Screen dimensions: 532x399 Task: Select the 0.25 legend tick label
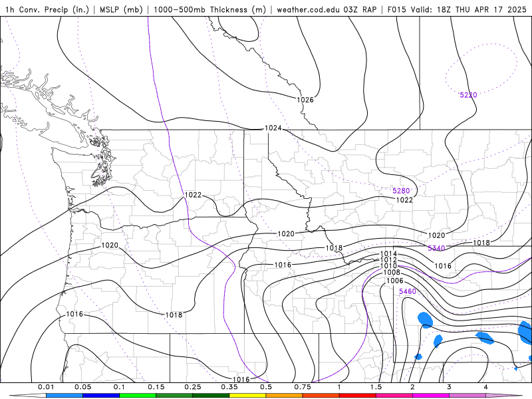[x=193, y=387]
